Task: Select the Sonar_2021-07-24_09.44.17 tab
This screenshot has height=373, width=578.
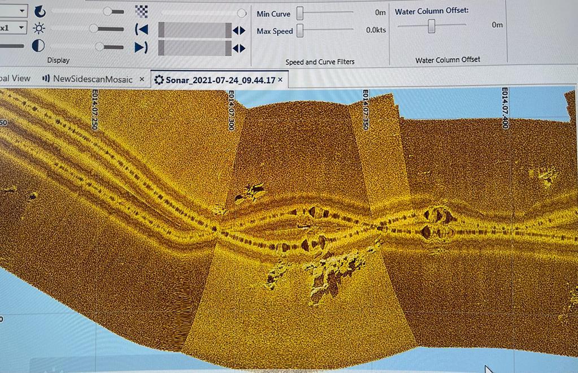Action: point(220,80)
